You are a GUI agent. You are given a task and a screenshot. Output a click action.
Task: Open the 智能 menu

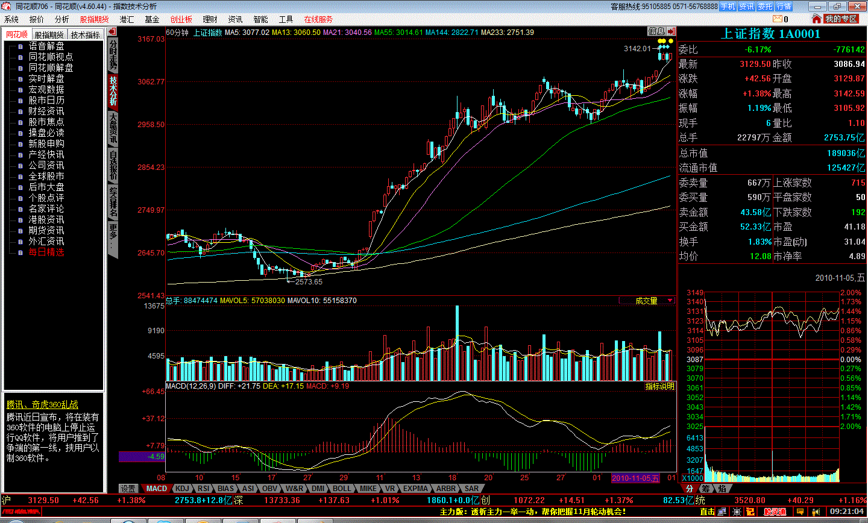[261, 19]
